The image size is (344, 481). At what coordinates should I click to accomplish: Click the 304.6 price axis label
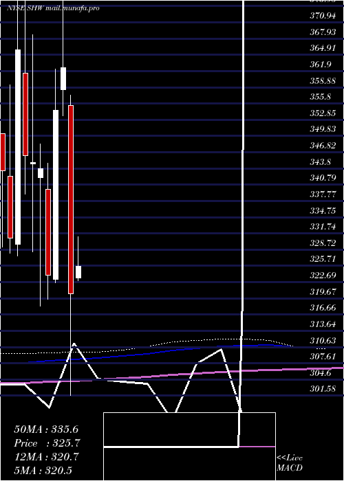coord(321,372)
